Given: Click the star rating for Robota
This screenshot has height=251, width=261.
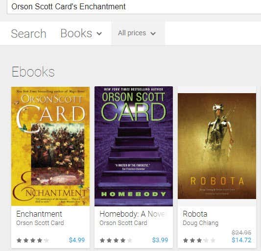Looking at the screenshot, I should (x=199, y=240).
